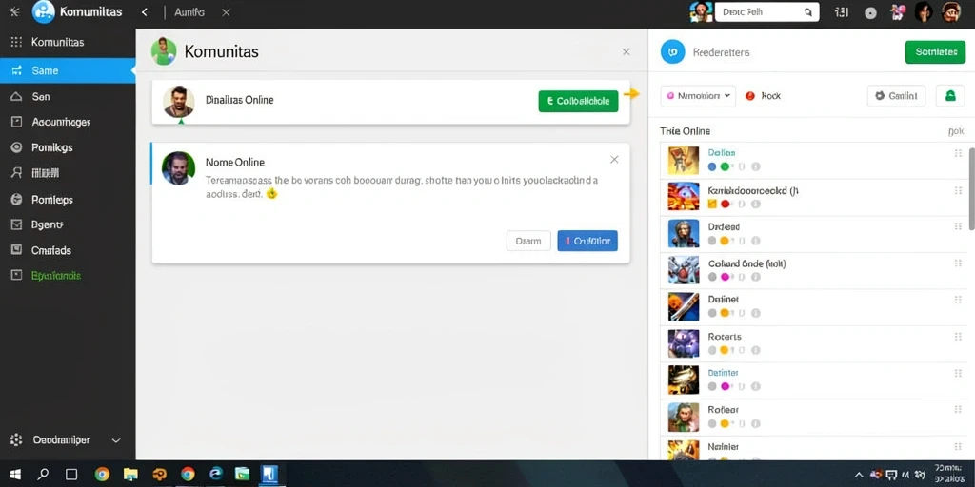
Task: Click the back chevron in the title bar
Action: [x=145, y=11]
